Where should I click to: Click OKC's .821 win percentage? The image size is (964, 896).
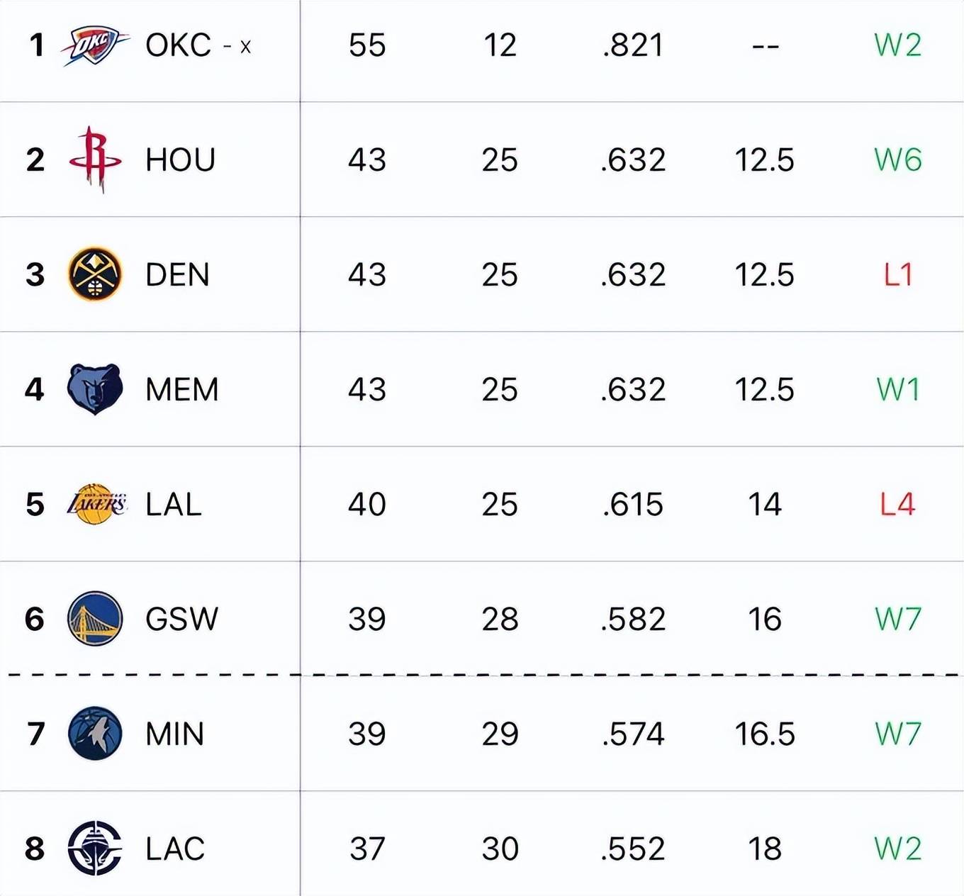[x=633, y=45]
